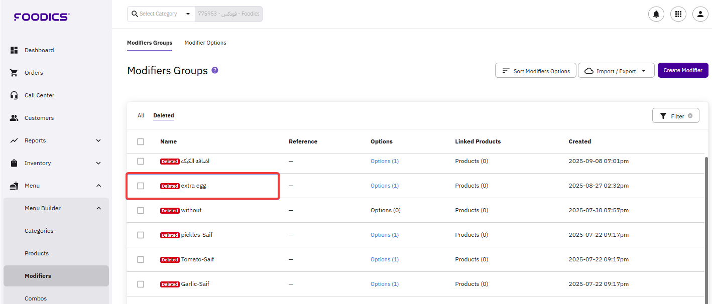The width and height of the screenshot is (712, 304).
Task: Click the Call Center headset icon
Action: pyautogui.click(x=14, y=95)
